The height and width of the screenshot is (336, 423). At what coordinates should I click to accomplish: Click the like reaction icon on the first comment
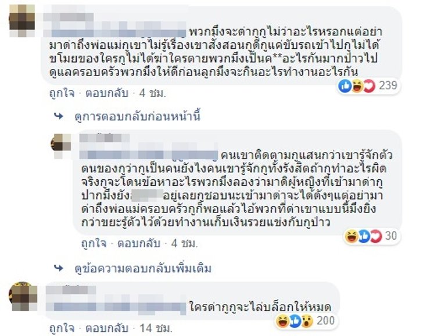345,86
